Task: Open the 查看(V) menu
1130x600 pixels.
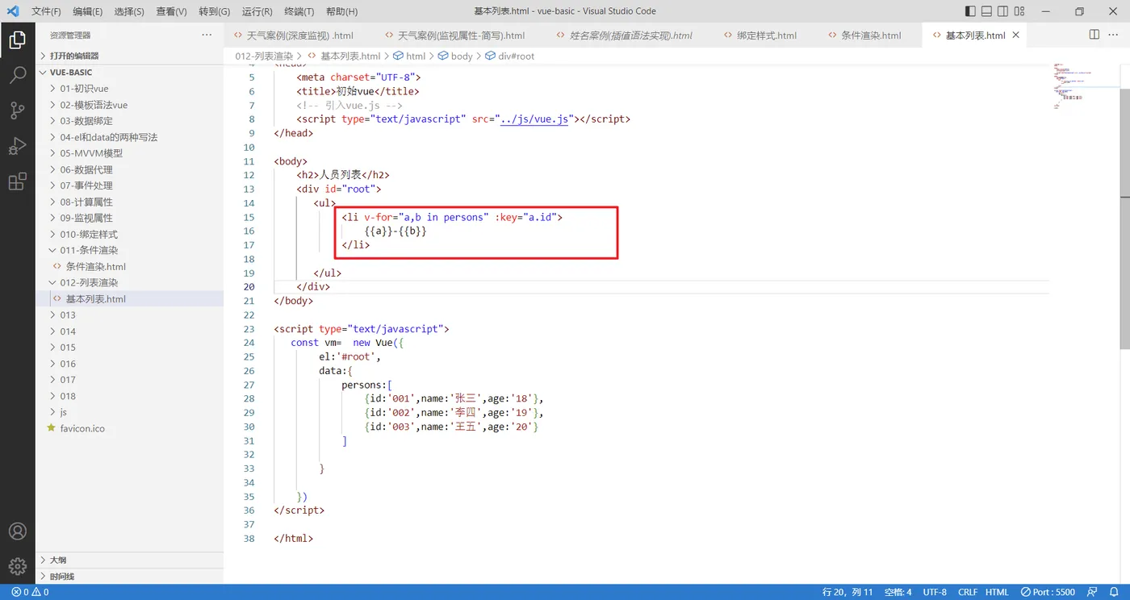Action: 171,11
